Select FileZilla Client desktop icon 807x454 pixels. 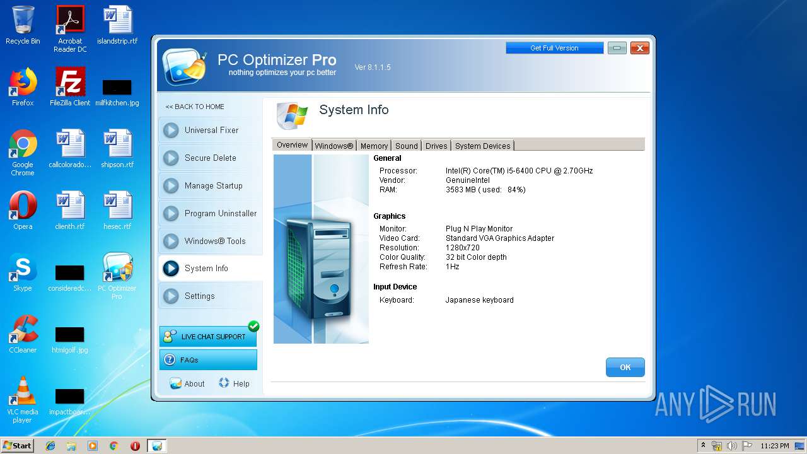70,87
